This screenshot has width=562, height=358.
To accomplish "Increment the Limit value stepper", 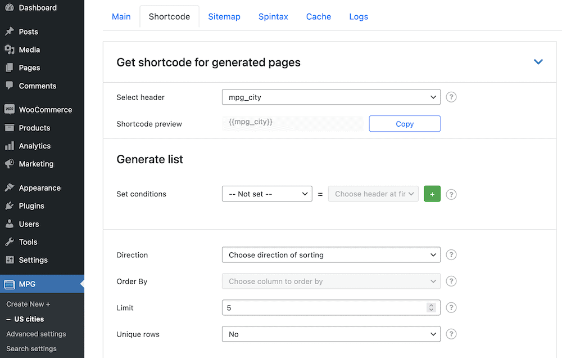I will [431, 305].
